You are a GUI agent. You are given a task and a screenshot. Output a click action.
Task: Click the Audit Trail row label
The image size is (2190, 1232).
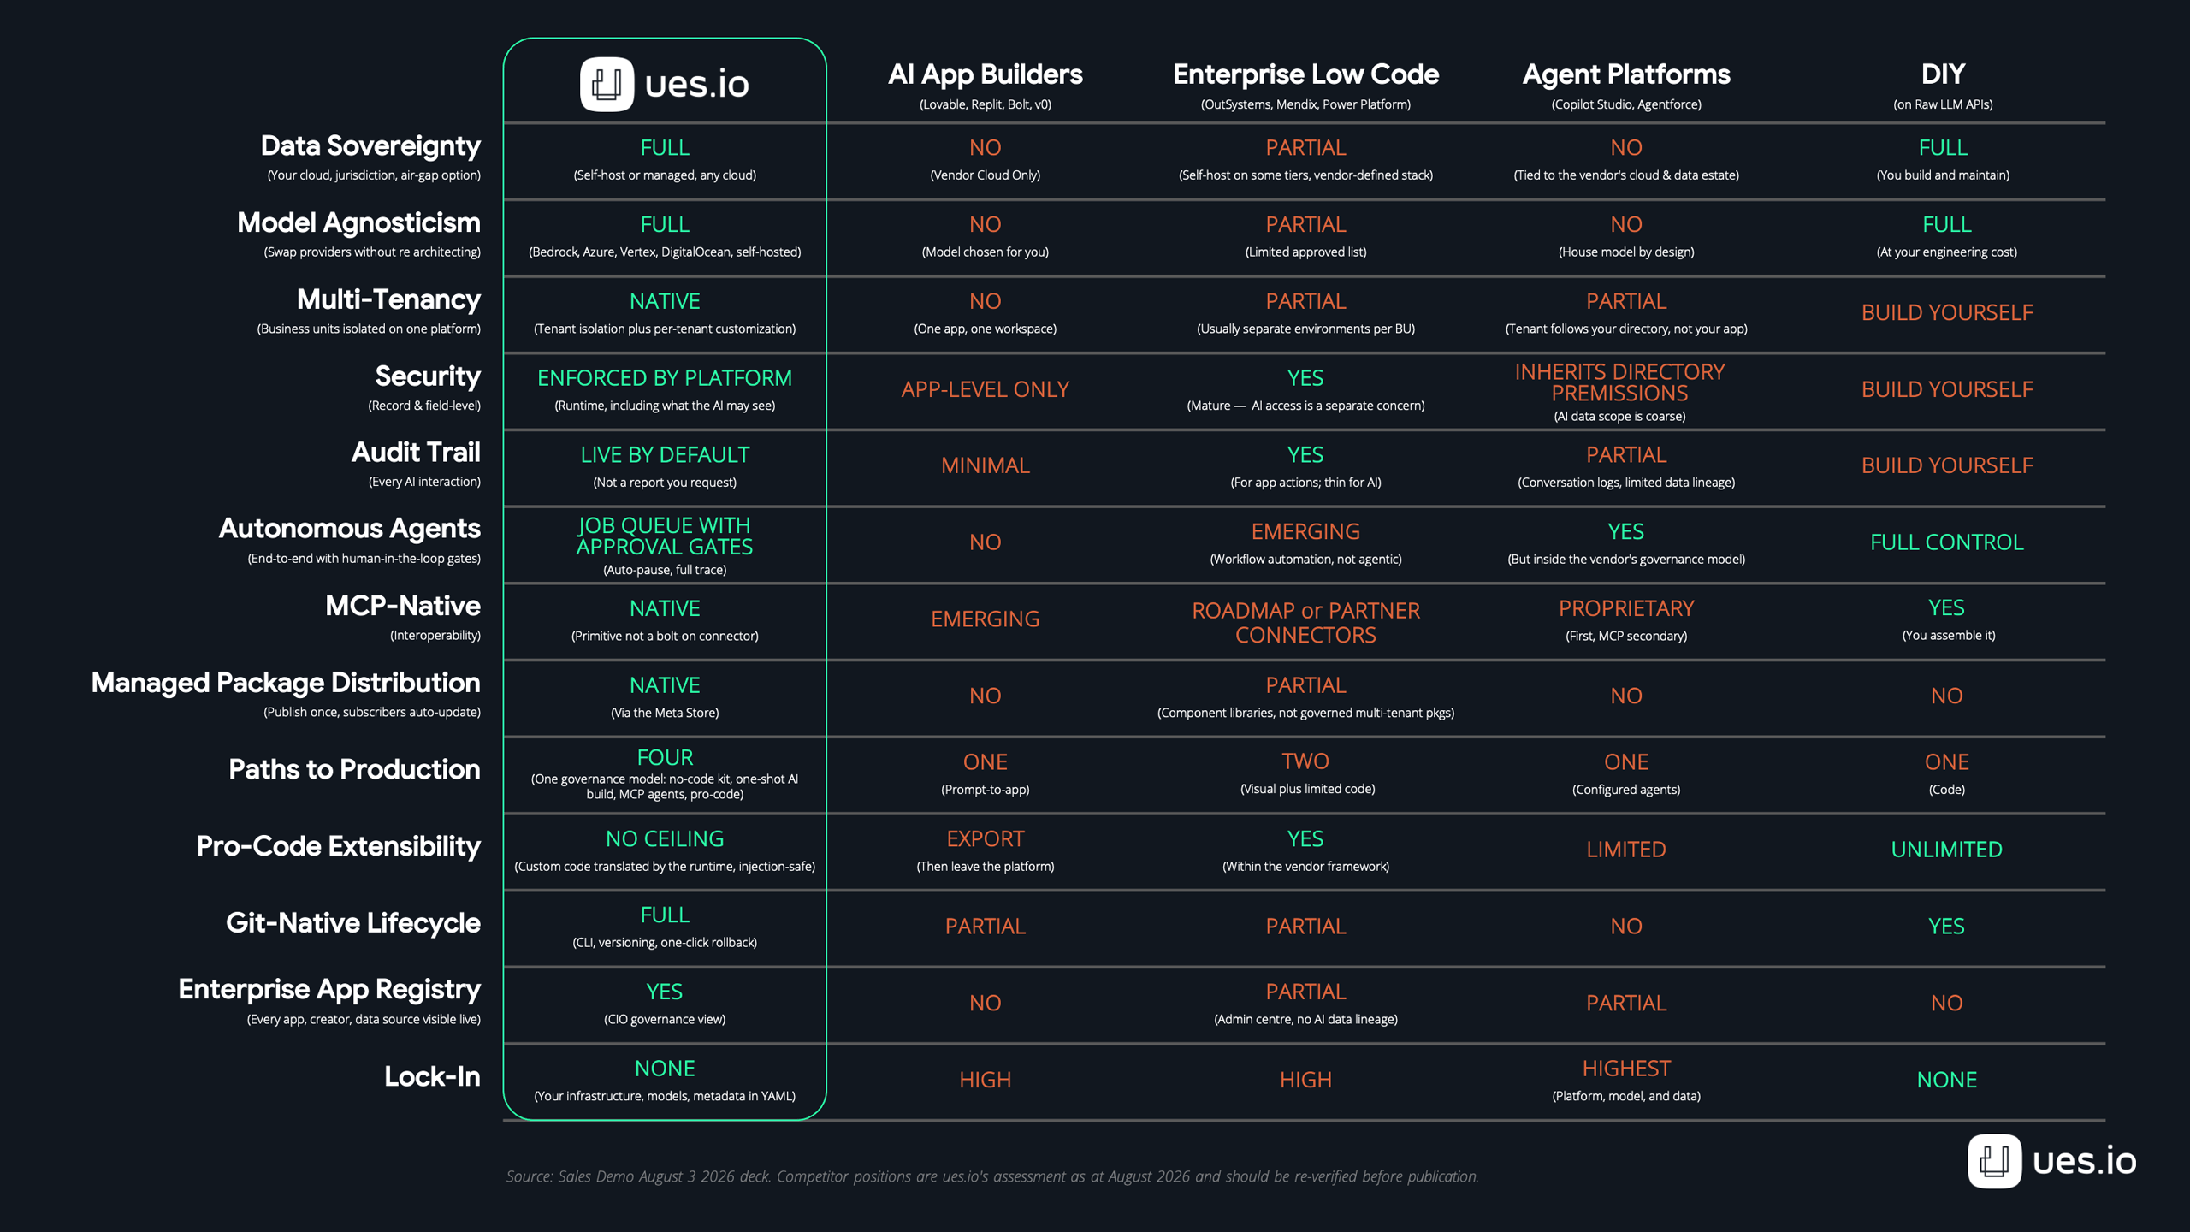pyautogui.click(x=416, y=453)
